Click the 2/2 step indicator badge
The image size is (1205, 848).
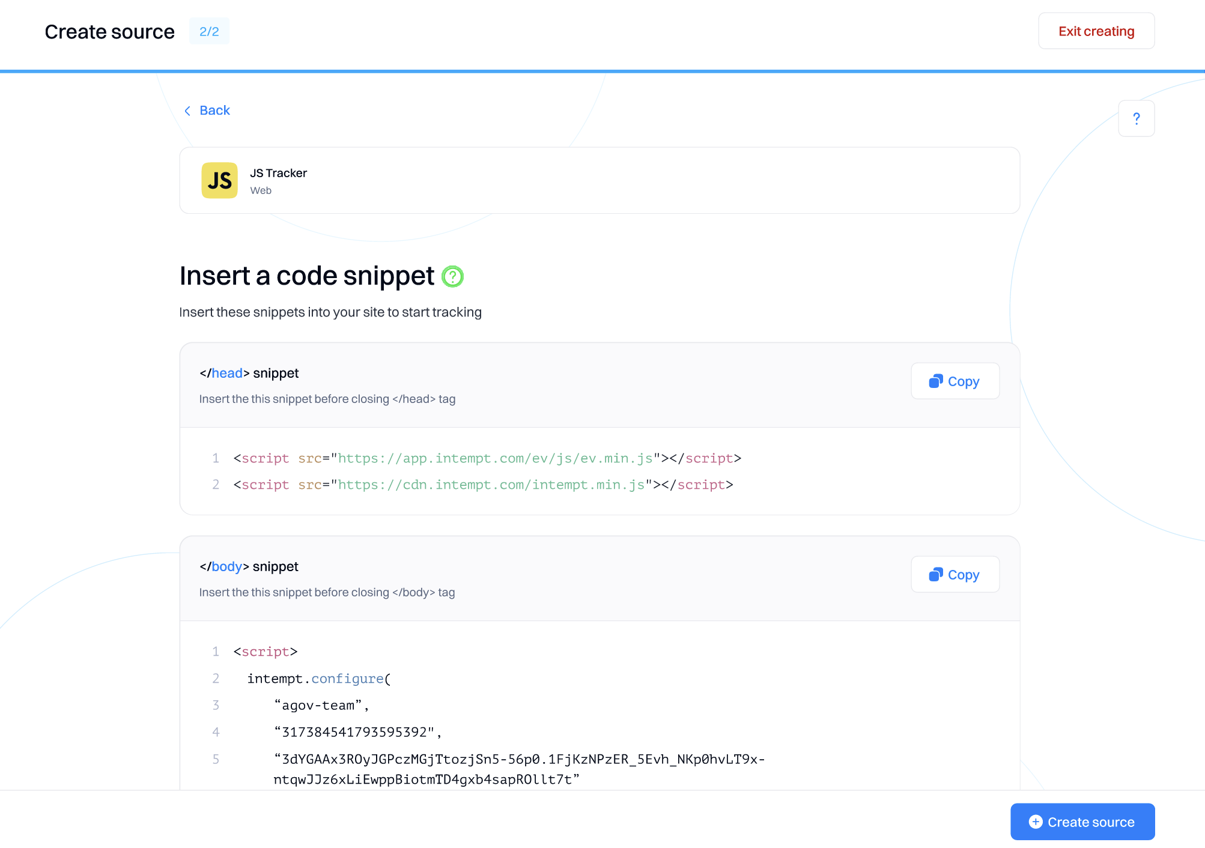click(209, 31)
